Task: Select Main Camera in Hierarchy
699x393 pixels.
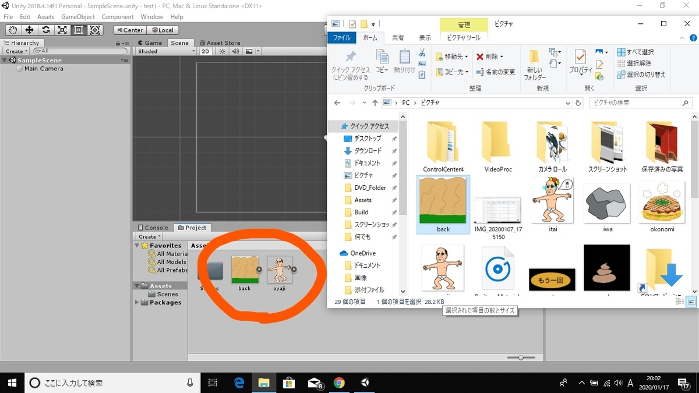Action: tap(44, 69)
